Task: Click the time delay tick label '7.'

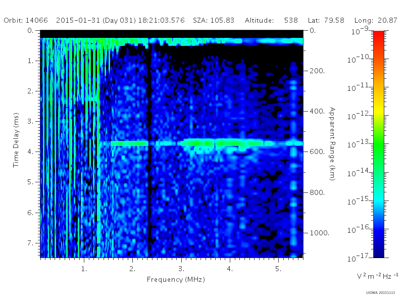Action: (x=30, y=243)
